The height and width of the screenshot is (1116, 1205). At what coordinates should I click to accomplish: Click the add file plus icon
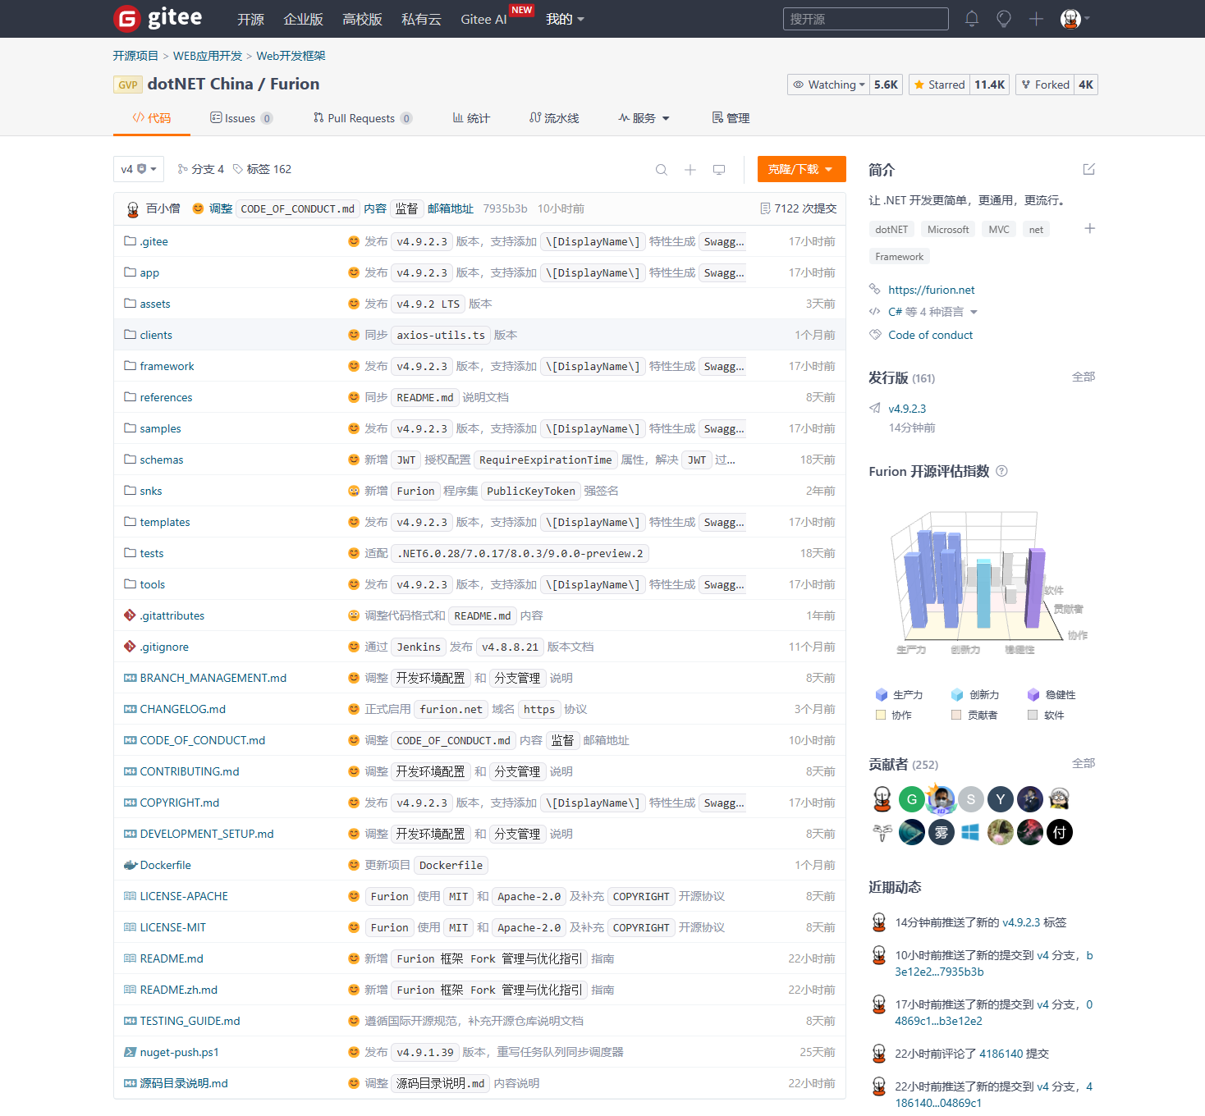tap(690, 169)
